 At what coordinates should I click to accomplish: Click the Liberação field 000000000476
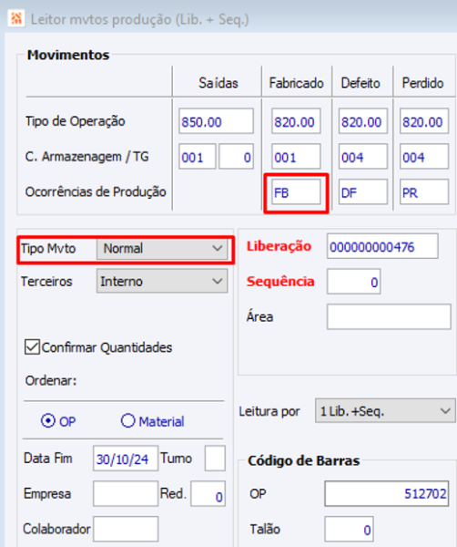pos(382,246)
